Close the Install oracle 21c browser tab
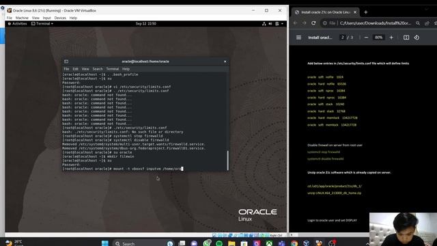Viewport: 437px width, 246px height. tap(355, 12)
